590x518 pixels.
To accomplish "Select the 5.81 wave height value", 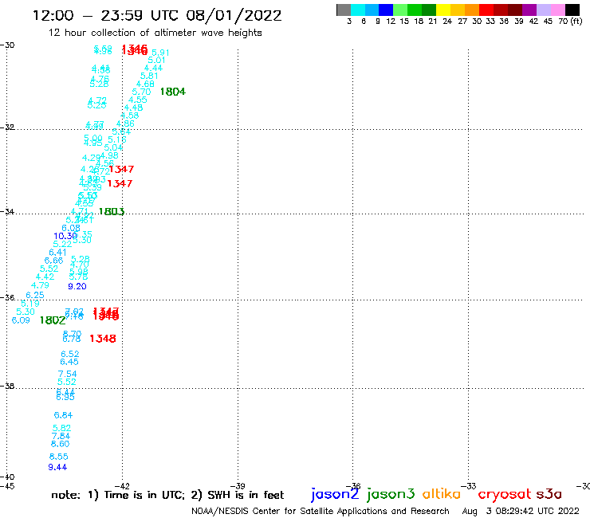I will tap(149, 76).
